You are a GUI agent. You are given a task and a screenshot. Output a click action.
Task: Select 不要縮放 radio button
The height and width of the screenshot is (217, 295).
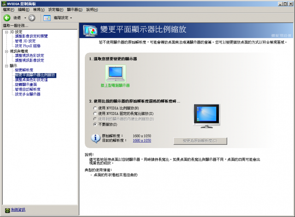pos(95,124)
